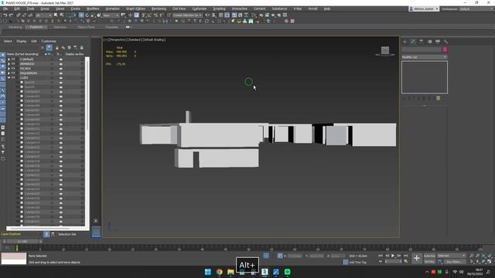The image size is (495, 278).
Task: Open the selection filter All dropdown
Action: pos(43,15)
